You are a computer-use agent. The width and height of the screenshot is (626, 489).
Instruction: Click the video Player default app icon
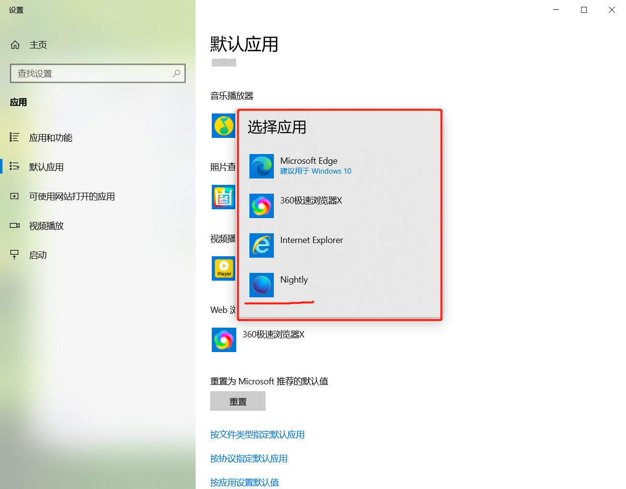224,268
